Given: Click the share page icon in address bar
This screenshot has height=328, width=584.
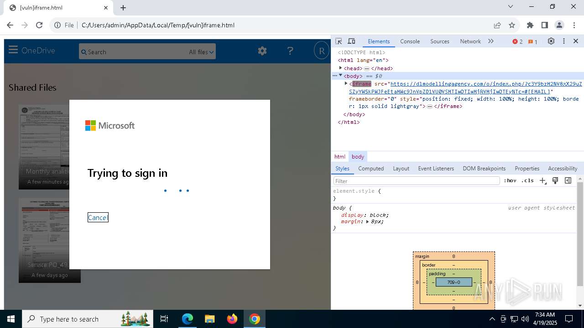Looking at the screenshot, I should (x=497, y=25).
